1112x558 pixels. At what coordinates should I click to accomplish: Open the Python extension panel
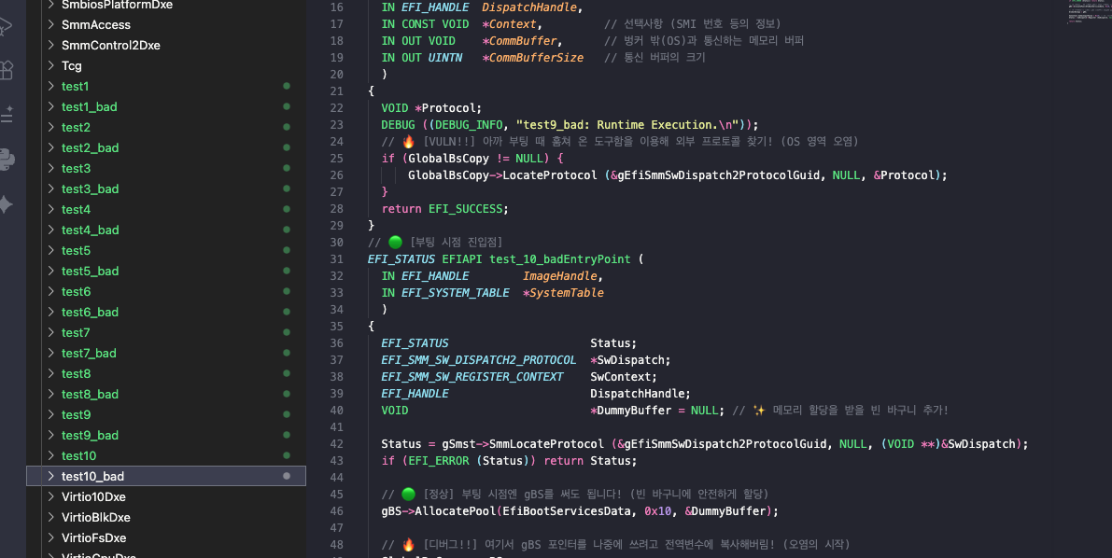pyautogui.click(x=6, y=160)
